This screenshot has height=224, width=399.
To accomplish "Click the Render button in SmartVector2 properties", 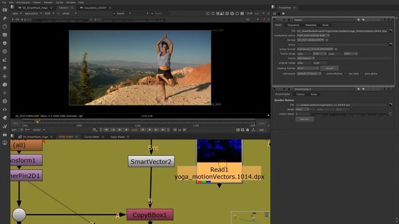I will [x=305, y=119].
